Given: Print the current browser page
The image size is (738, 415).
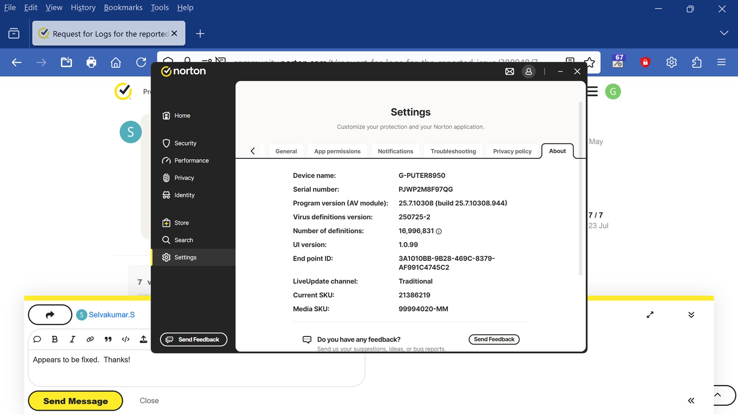Looking at the screenshot, I should pyautogui.click(x=91, y=62).
